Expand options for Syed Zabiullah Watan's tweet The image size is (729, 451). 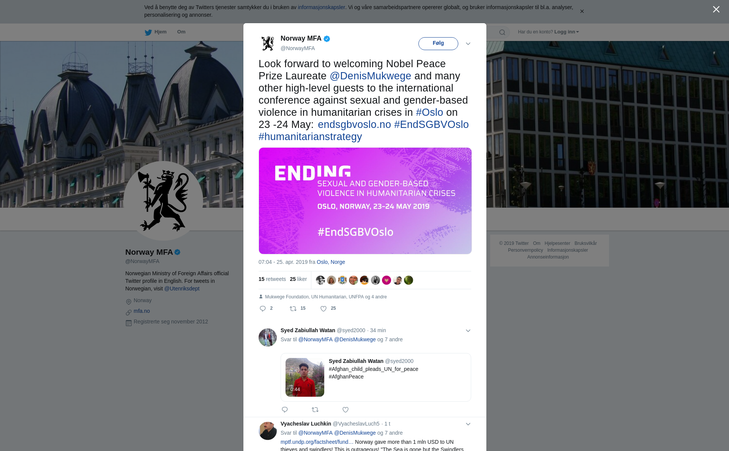coord(468,331)
